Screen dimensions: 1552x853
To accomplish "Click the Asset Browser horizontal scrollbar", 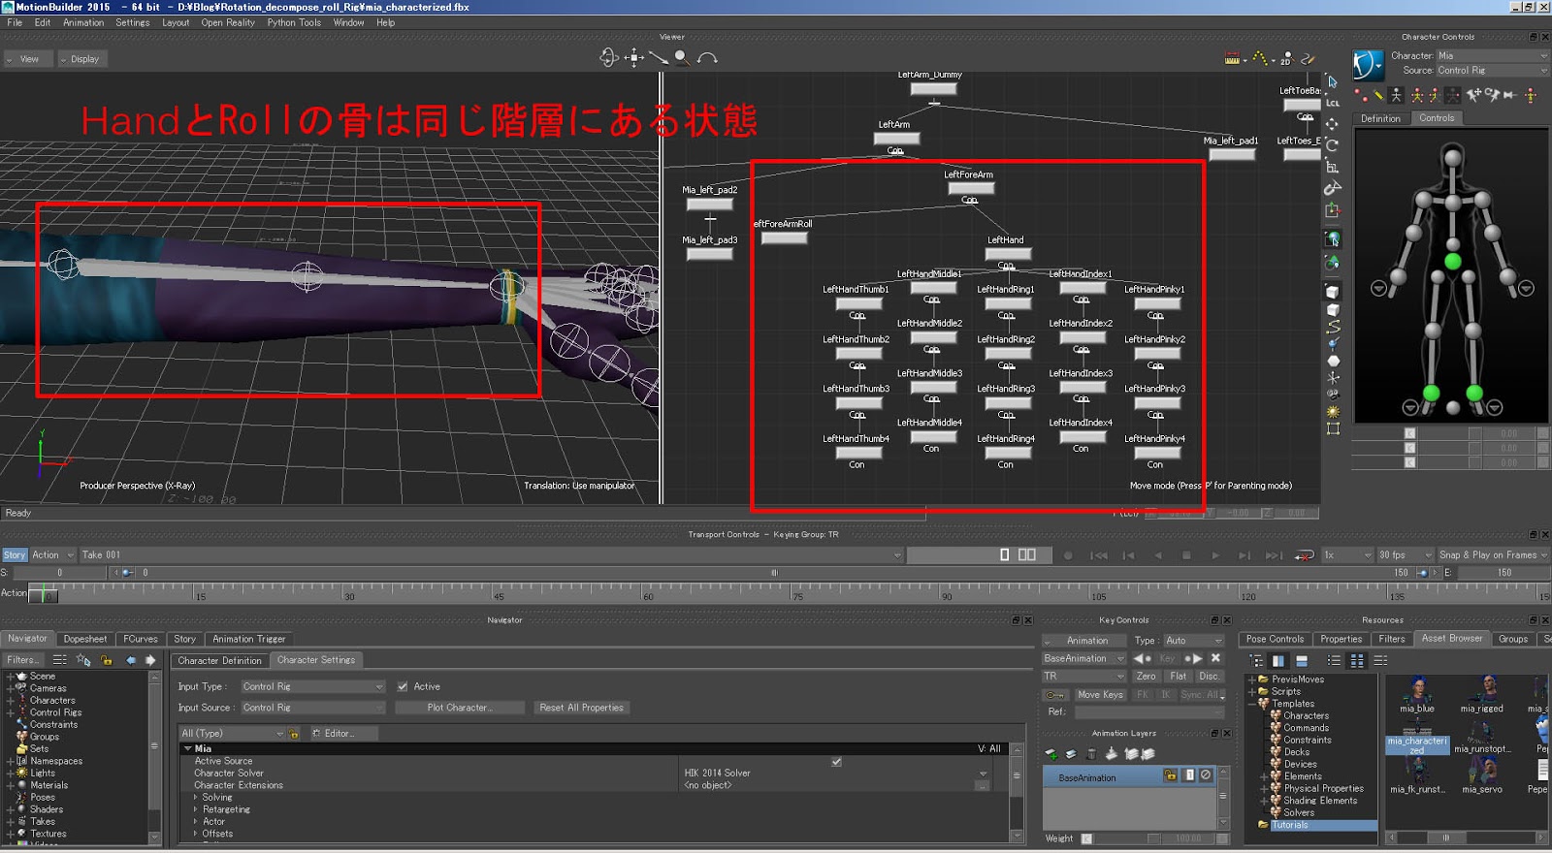I will tap(1465, 837).
